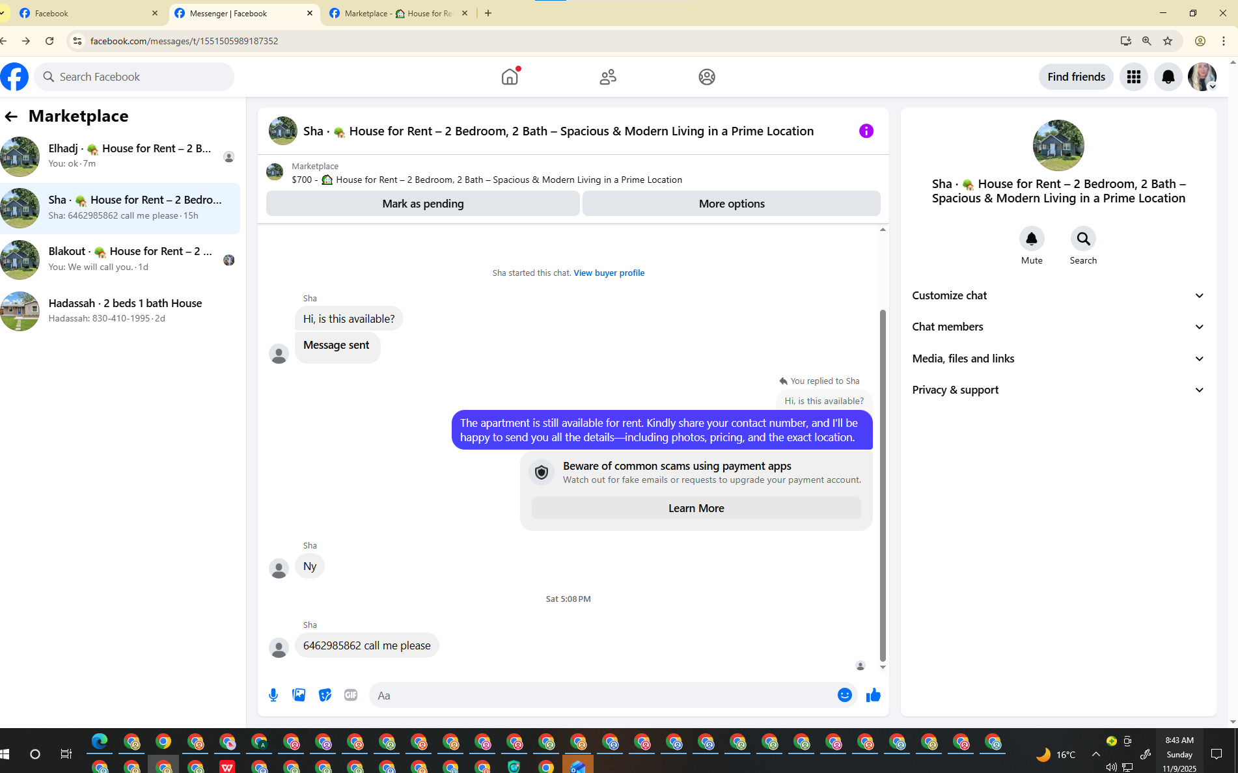This screenshot has height=773, width=1238.
Task: Expand Media, files and links section
Action: pos(1058,359)
